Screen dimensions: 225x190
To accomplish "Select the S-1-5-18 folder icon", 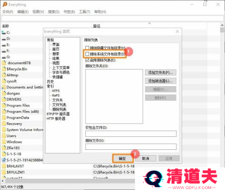I will pyautogui.click(x=4, y=154).
